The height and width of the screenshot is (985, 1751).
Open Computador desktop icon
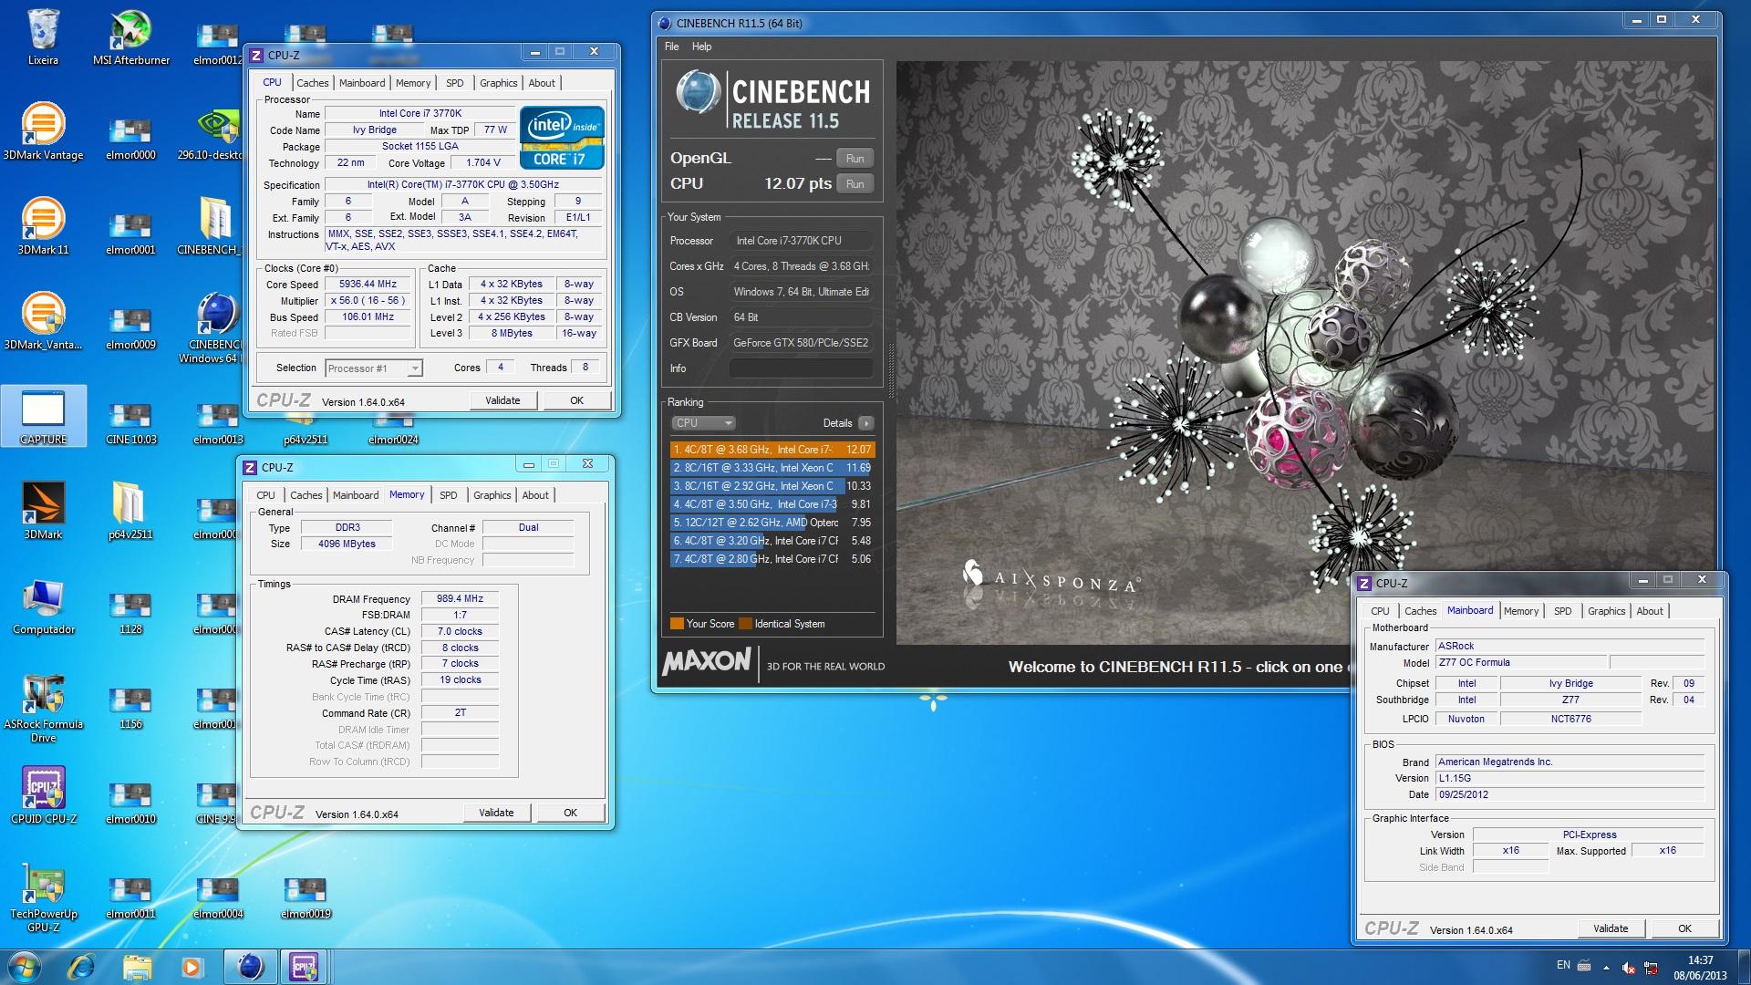[x=43, y=606]
